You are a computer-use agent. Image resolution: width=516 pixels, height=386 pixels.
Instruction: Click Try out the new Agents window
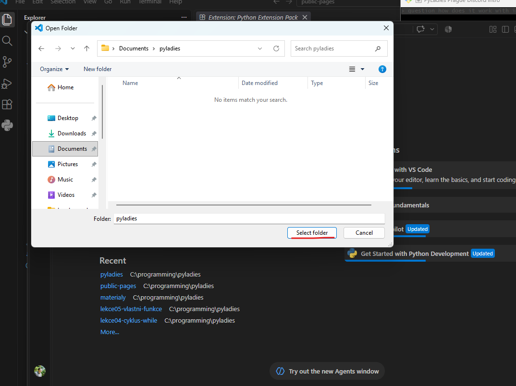(327, 371)
